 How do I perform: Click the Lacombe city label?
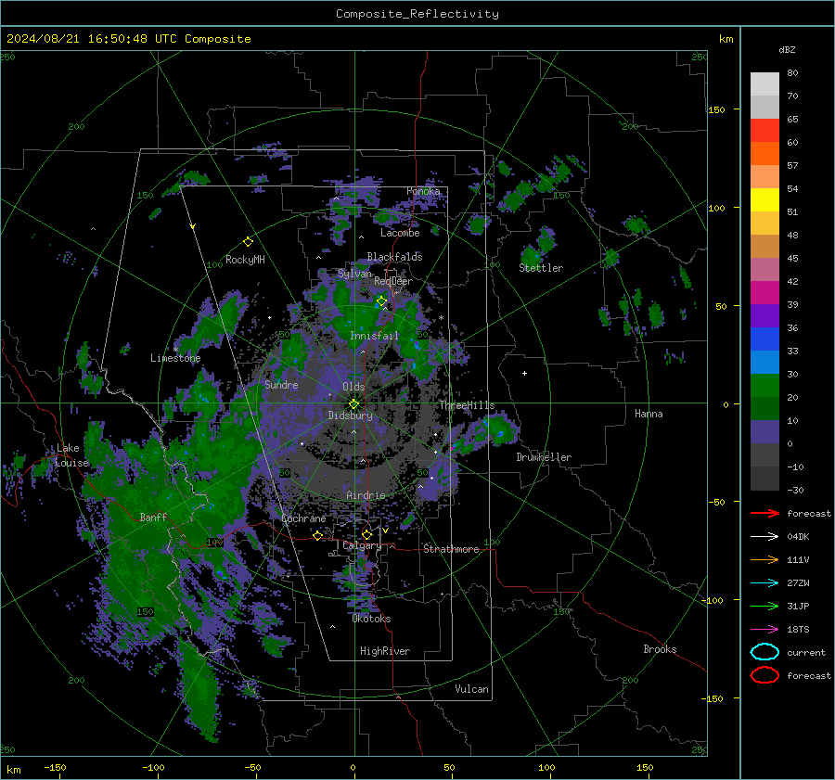pos(400,233)
